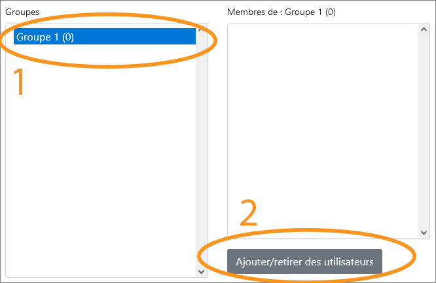Click the (0) count in the Membres de heading

tap(331, 12)
